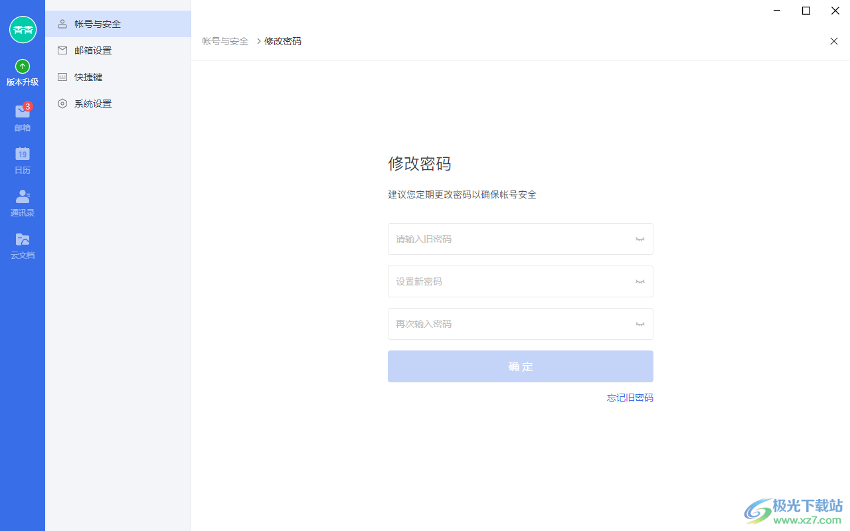
Task: Click the 修改密码 breadcrumb text
Action: coord(283,41)
